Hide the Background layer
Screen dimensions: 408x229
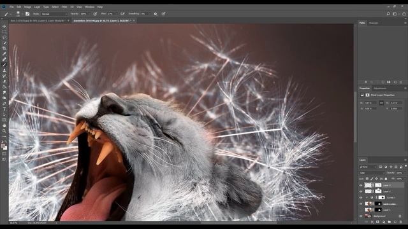(361, 216)
